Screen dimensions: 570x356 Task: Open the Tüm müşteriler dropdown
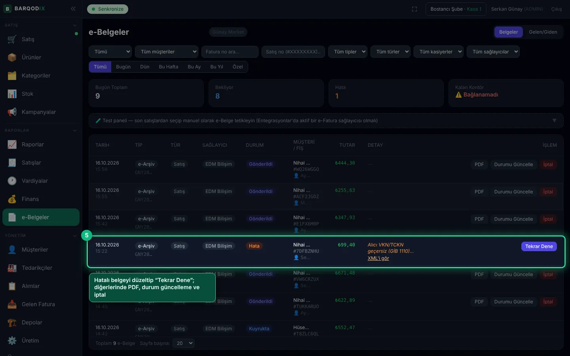pyautogui.click(x=167, y=52)
